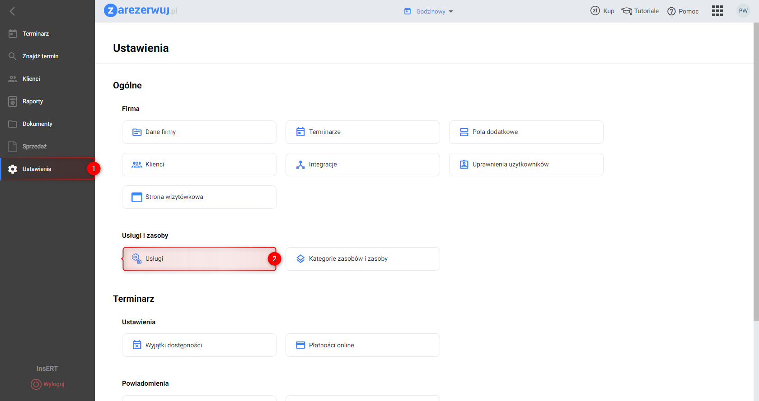Go to Klienci in the sidebar
The width and height of the screenshot is (759, 401).
click(x=31, y=78)
